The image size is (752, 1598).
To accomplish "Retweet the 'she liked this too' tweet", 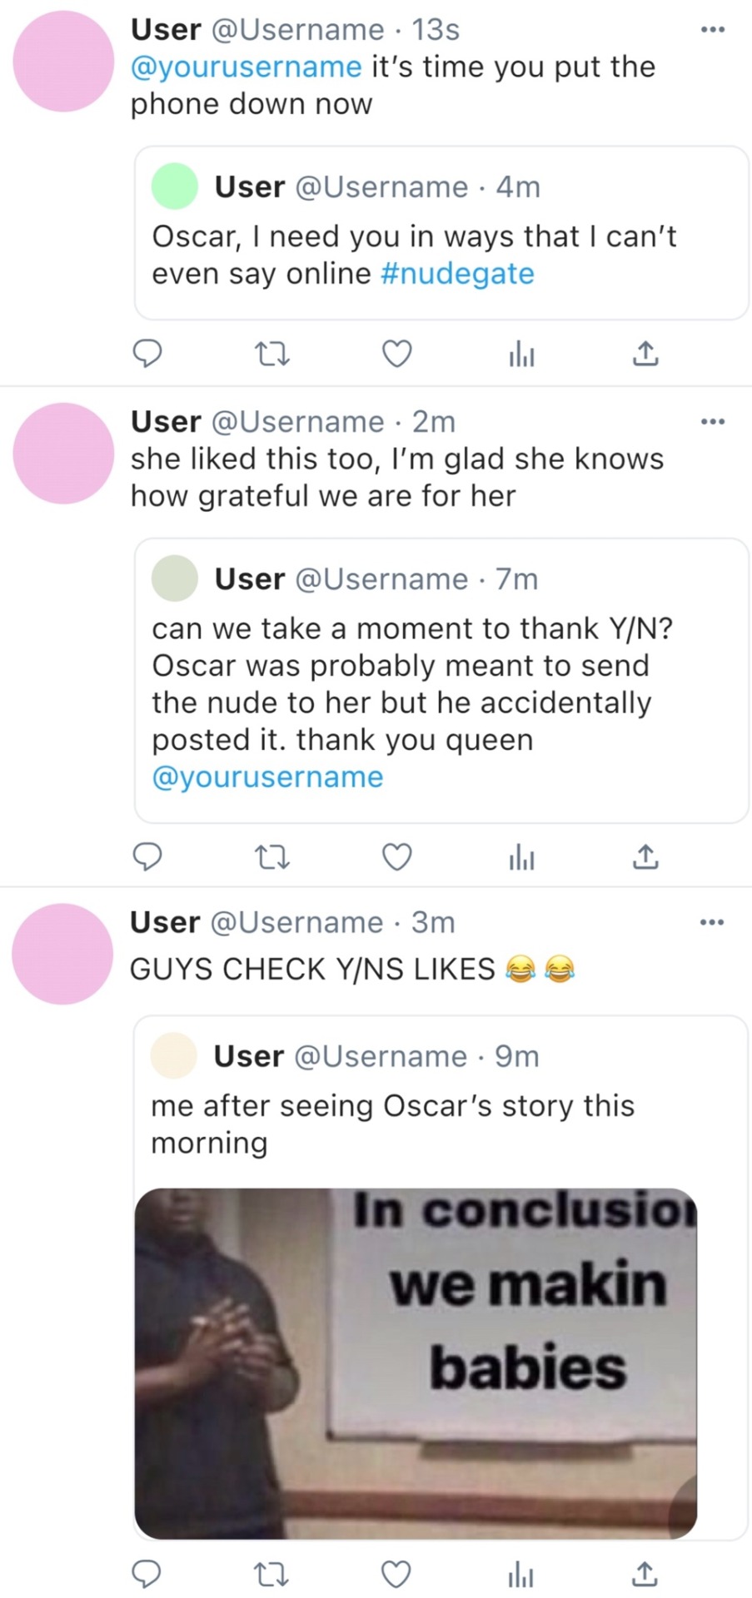I will [271, 856].
